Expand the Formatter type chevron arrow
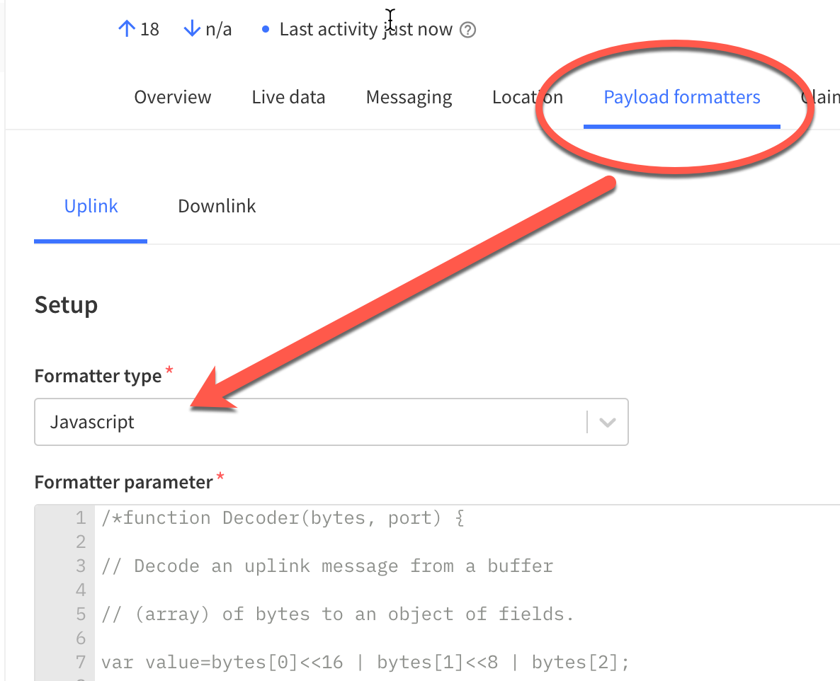The image size is (840, 681). 607,422
